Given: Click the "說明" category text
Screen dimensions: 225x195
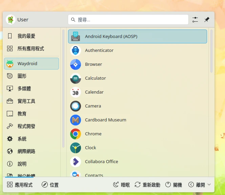Looking at the screenshot, I should click(x=22, y=164).
